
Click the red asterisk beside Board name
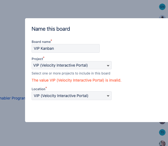(51, 41)
